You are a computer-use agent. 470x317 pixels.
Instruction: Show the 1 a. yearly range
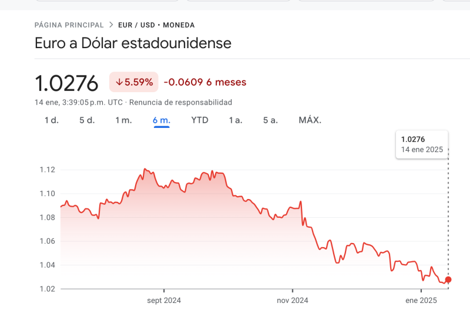[x=236, y=120]
